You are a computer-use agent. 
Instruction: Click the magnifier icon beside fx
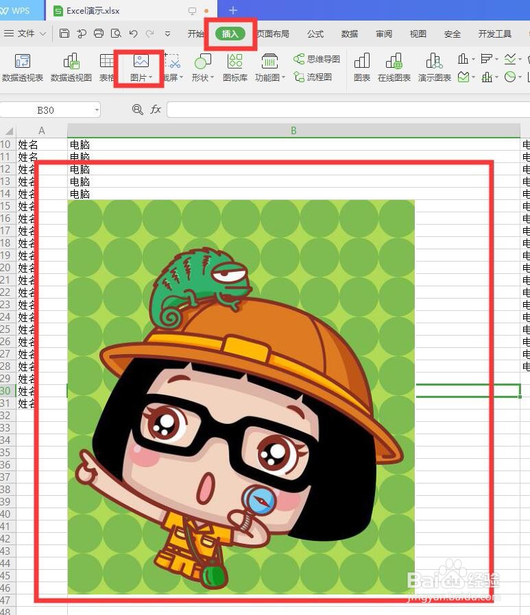pyautogui.click(x=137, y=110)
